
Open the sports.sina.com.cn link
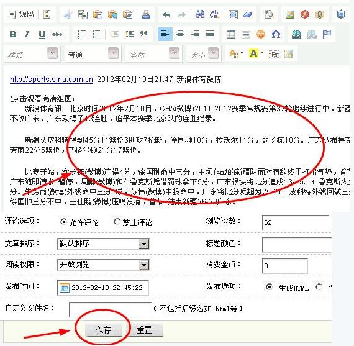tap(52, 80)
